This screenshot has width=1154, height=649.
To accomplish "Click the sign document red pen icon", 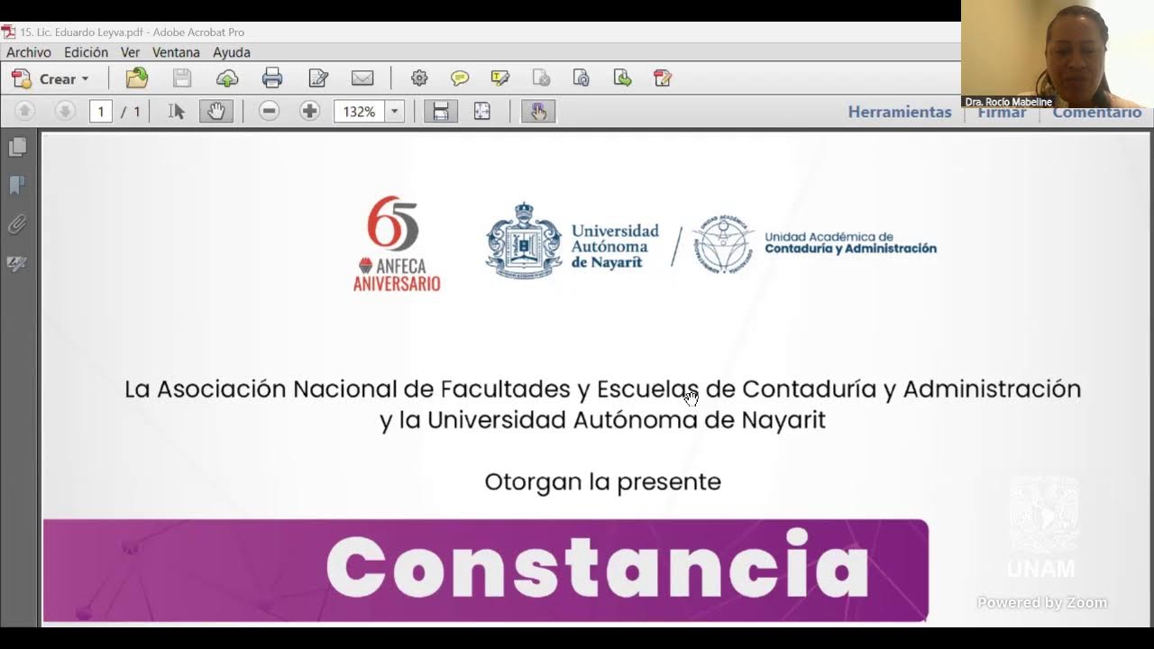I will pos(663,78).
